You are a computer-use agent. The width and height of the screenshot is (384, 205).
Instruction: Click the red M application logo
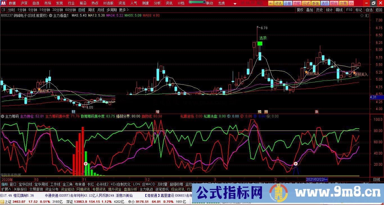[3, 3]
